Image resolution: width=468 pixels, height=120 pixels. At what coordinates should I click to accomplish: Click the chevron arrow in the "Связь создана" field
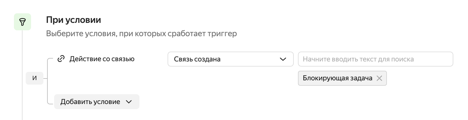283,59
